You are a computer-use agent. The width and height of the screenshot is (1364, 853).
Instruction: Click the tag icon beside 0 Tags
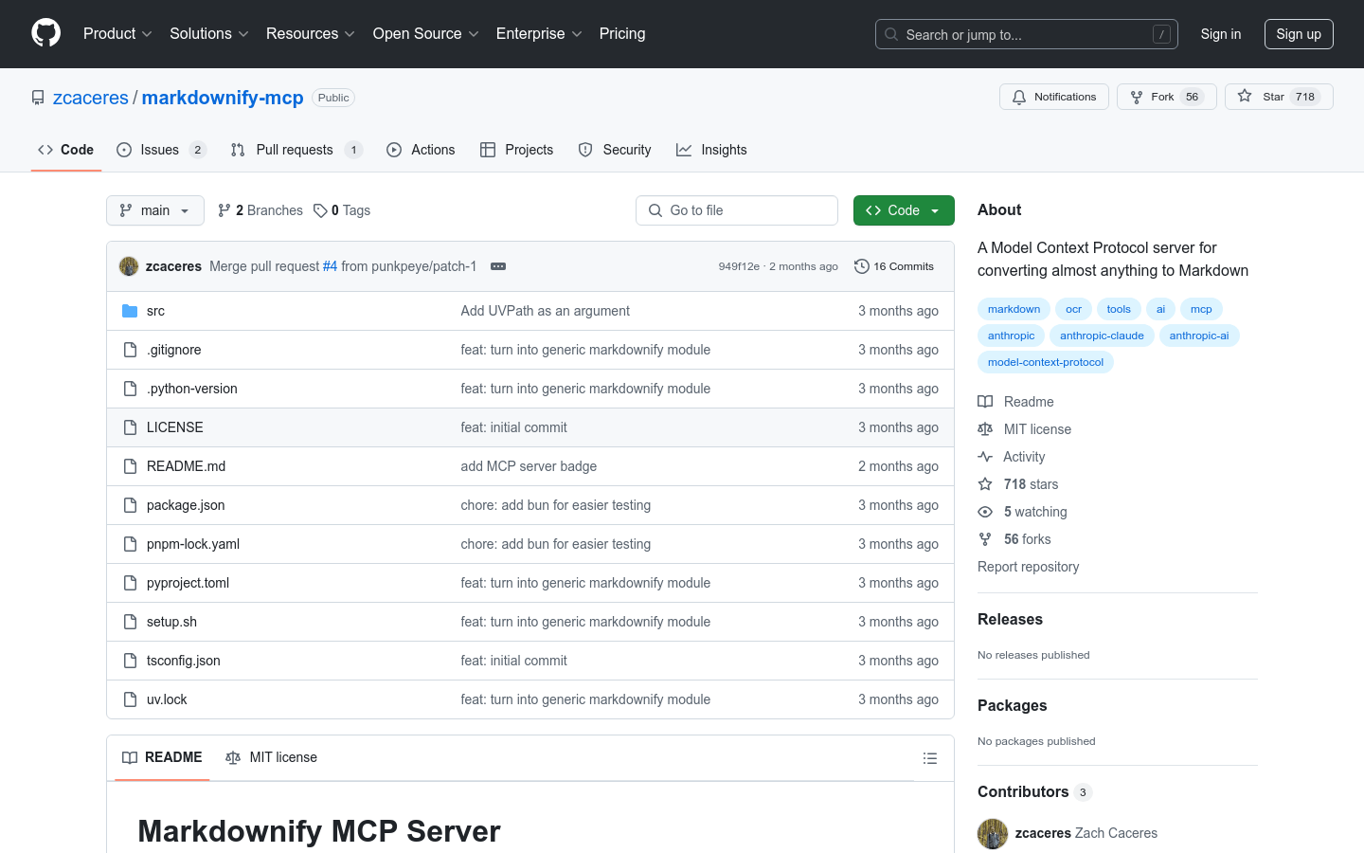pos(320,210)
